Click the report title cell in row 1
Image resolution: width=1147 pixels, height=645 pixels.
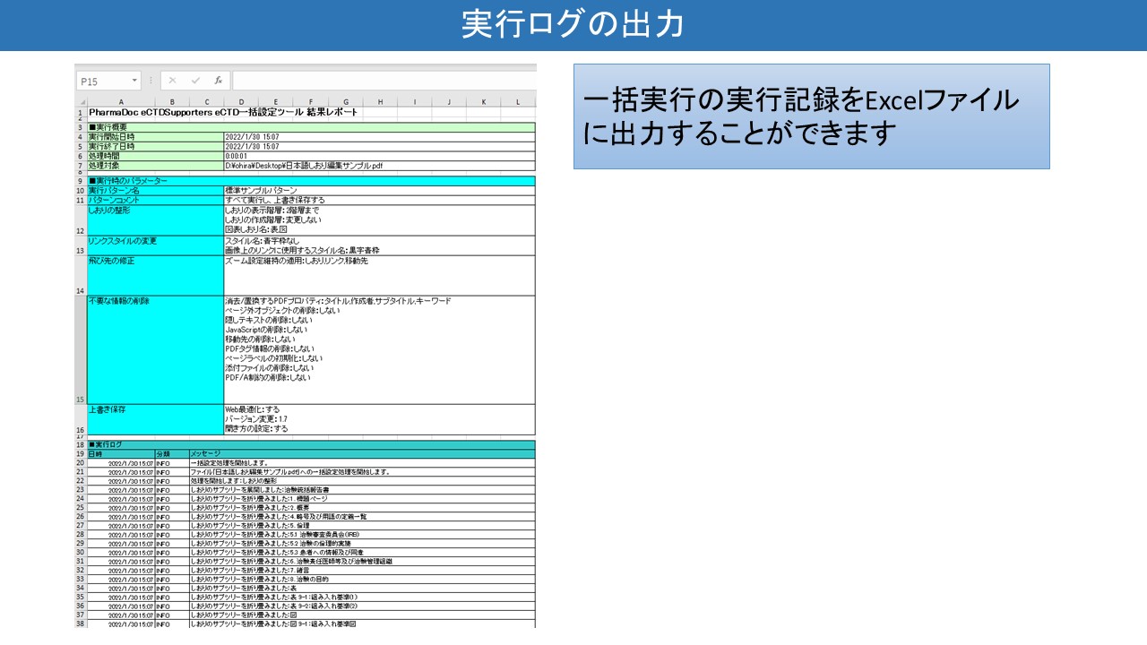tap(222, 113)
